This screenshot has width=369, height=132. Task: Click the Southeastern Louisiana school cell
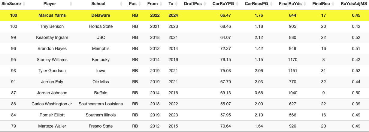[101, 104]
